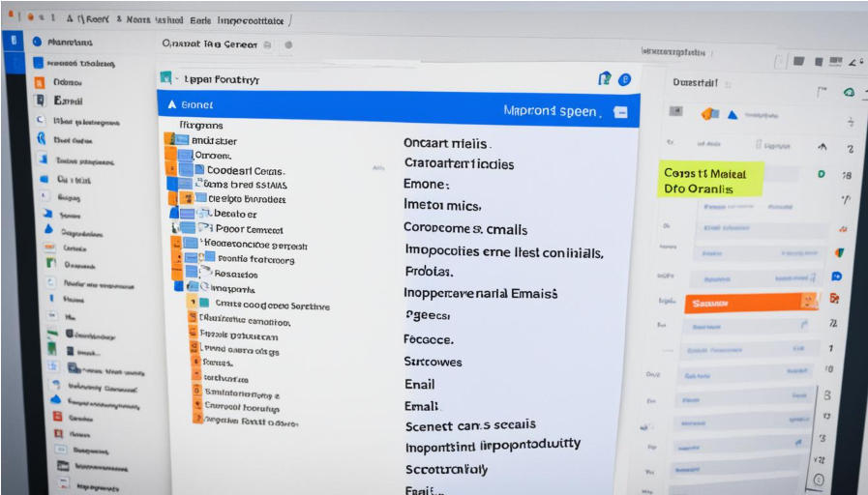Click the 'Frobias.' list entry
This screenshot has width=868, height=495.
pyautogui.click(x=429, y=272)
